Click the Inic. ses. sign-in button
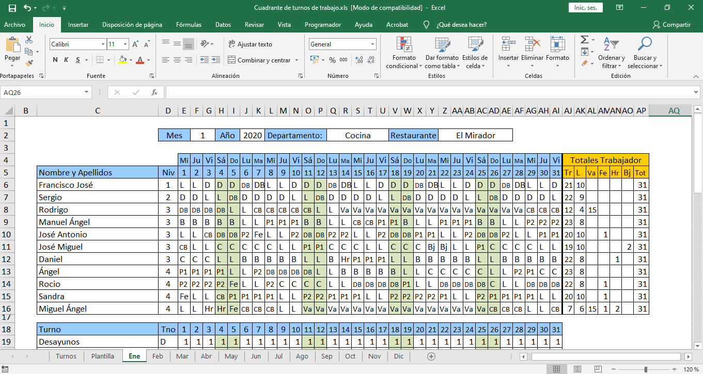The height and width of the screenshot is (374, 703). 585,8
